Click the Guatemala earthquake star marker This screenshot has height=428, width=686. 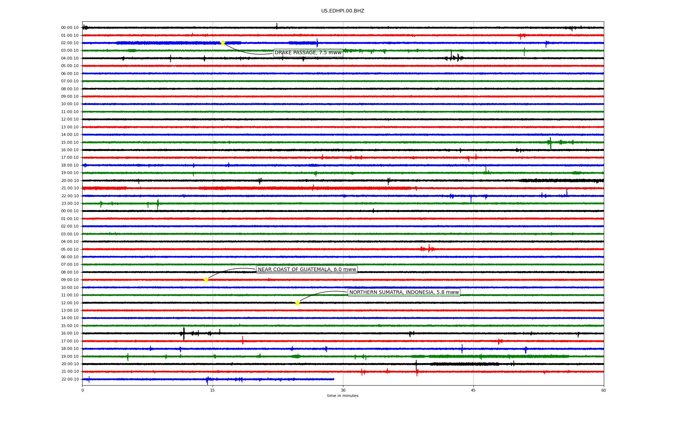206,280
